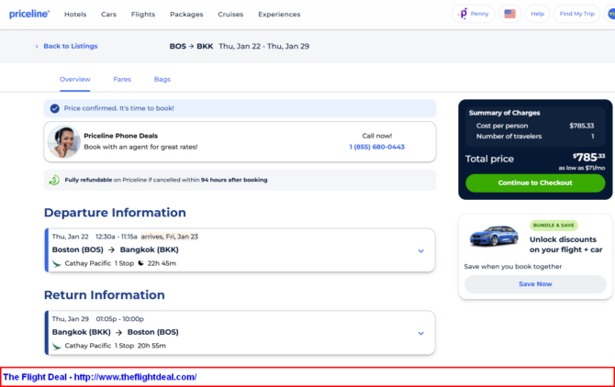Click the price confirmed checkmark icon
615x387 pixels.
pyautogui.click(x=55, y=108)
